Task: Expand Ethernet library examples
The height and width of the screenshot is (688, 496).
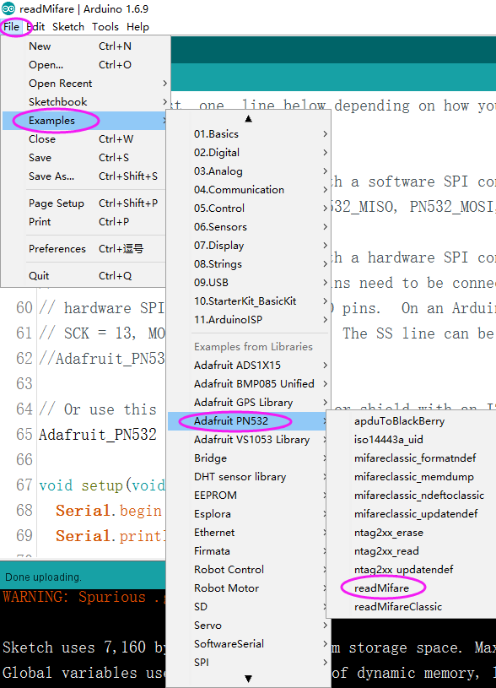Action: click(x=248, y=532)
